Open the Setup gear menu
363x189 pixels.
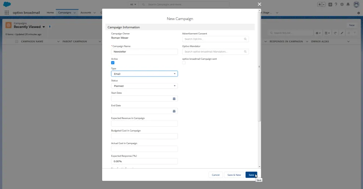click(342, 5)
